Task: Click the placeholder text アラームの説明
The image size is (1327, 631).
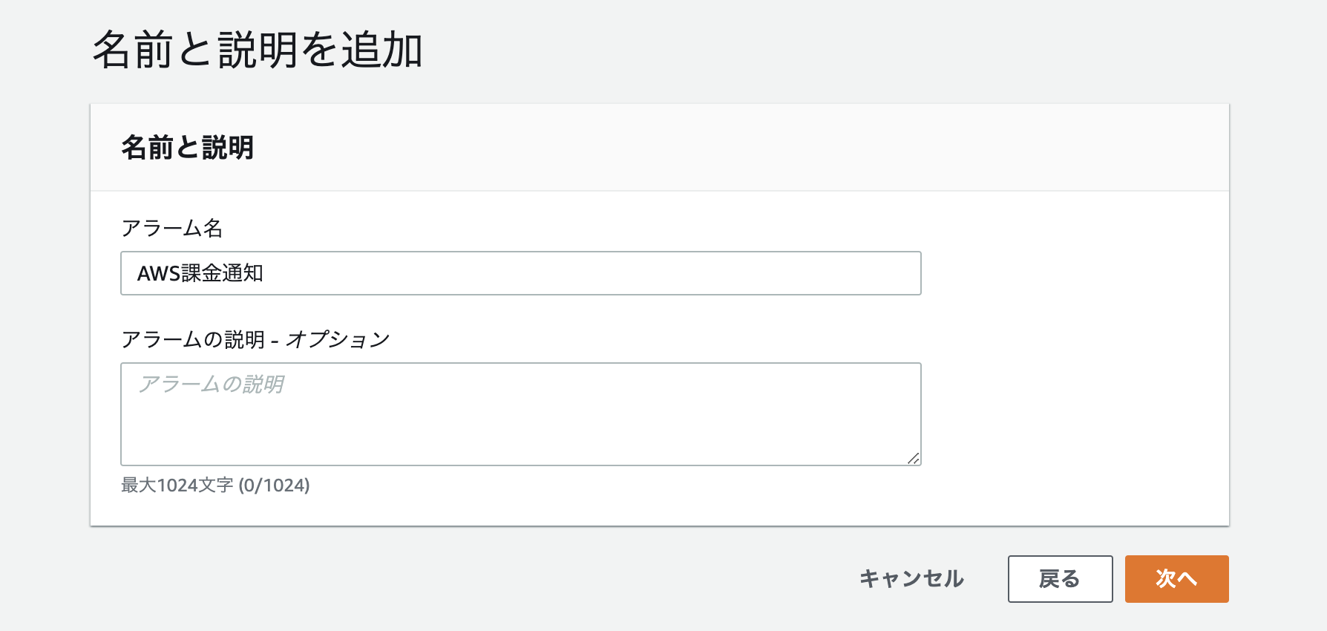Action: 212,382
